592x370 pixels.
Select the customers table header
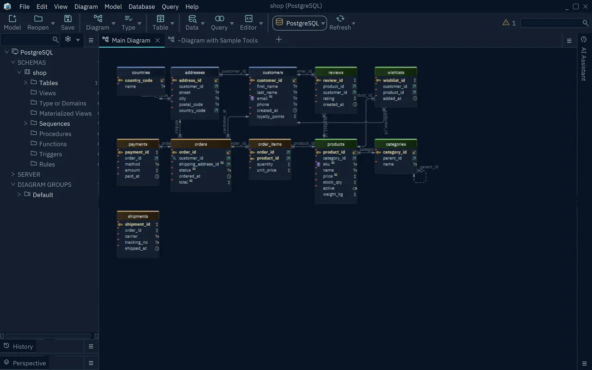[x=273, y=72]
